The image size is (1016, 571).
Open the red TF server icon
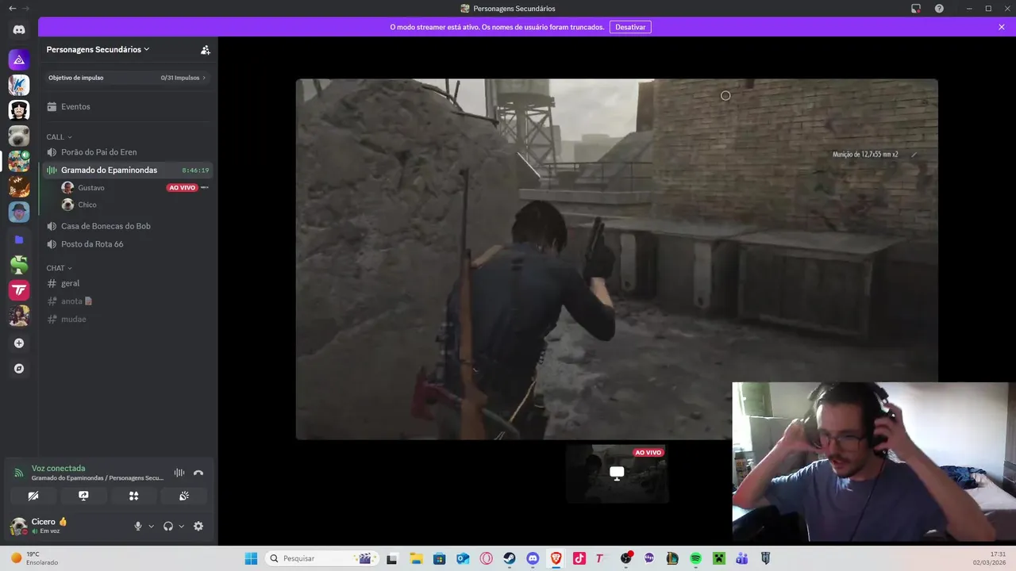pyautogui.click(x=19, y=290)
